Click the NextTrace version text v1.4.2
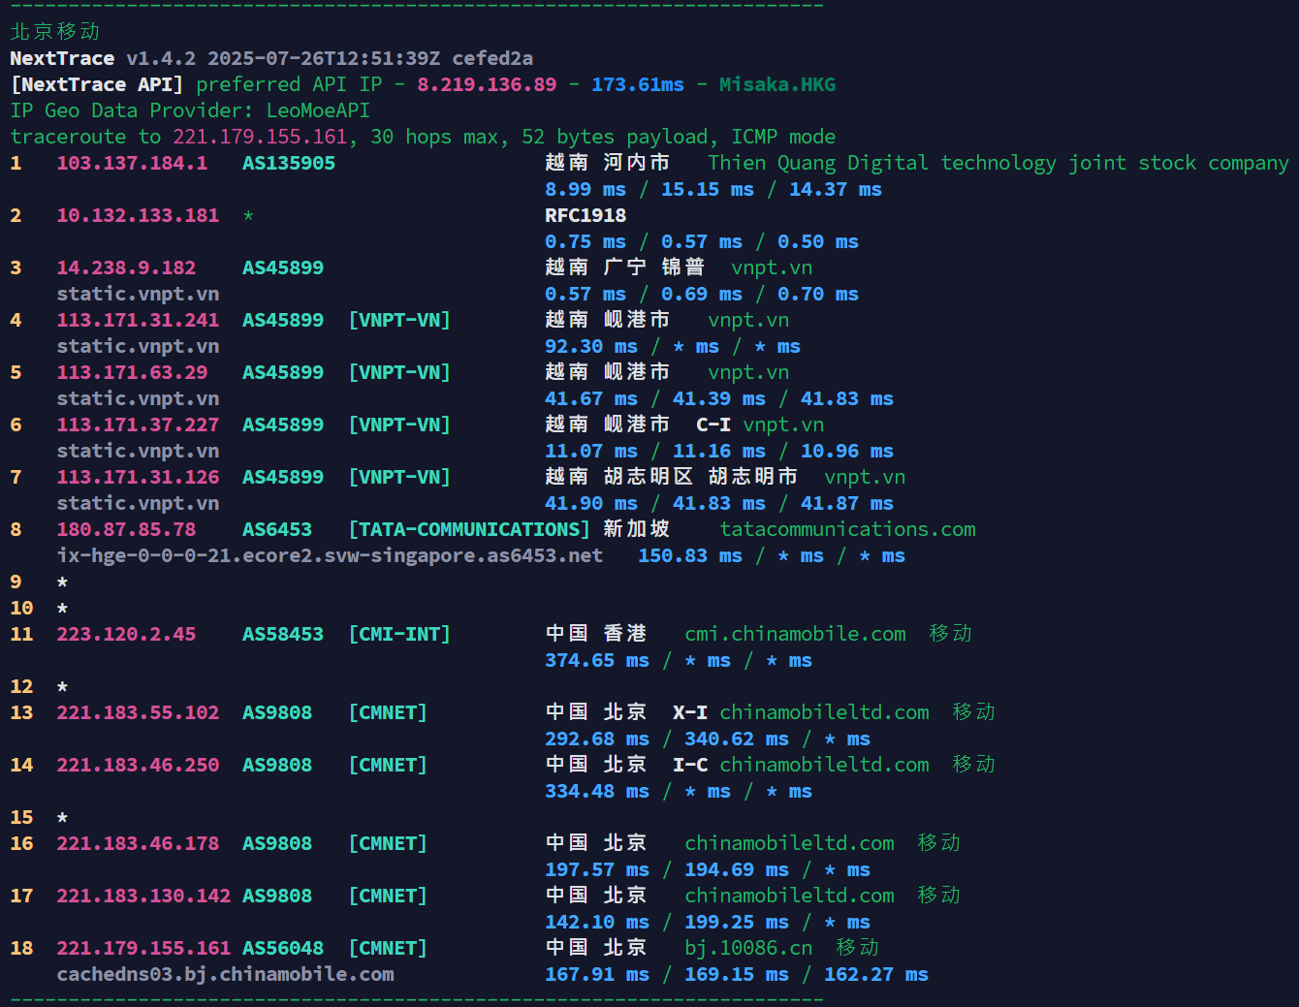The height and width of the screenshot is (1007, 1299). pos(161,58)
